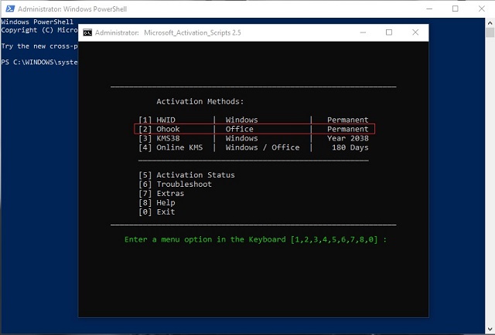Click the 'Year 2038' value
Screen dimensions: 495x335
coord(347,138)
